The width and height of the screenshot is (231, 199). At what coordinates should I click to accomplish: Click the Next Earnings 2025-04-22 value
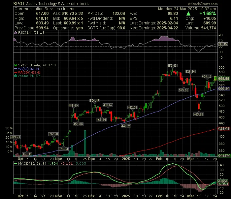167,28
